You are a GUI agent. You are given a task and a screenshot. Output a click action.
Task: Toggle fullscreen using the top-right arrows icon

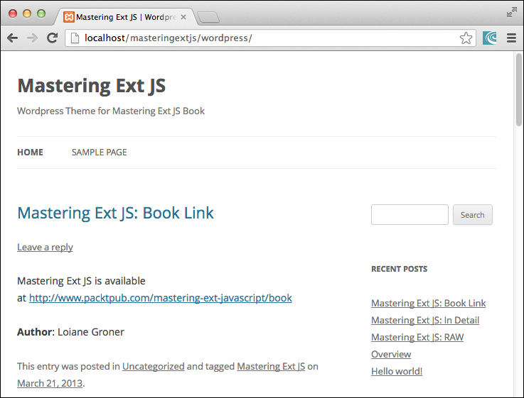click(x=511, y=12)
